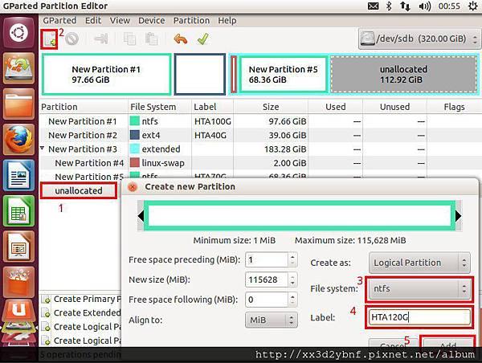Launch Firefox from the launcher
482x363 pixels.
[18, 140]
